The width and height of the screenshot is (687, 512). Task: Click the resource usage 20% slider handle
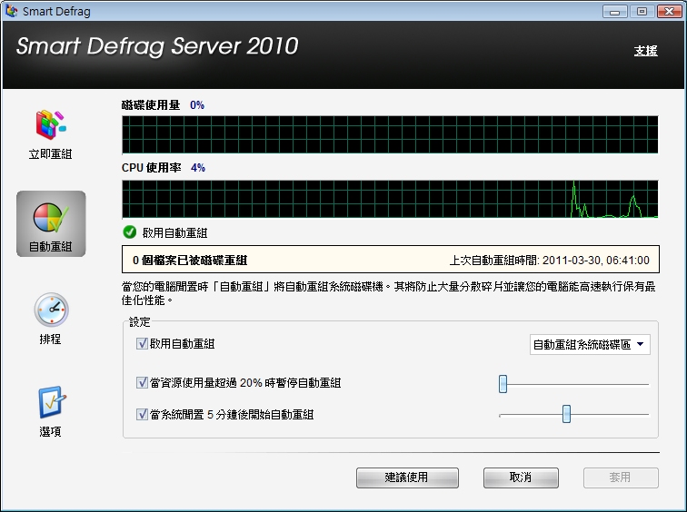(x=503, y=384)
